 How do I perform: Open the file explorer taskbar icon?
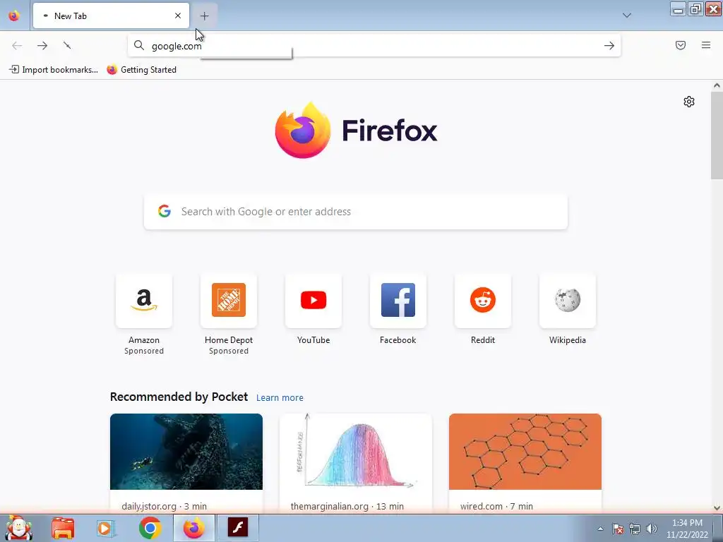click(63, 528)
